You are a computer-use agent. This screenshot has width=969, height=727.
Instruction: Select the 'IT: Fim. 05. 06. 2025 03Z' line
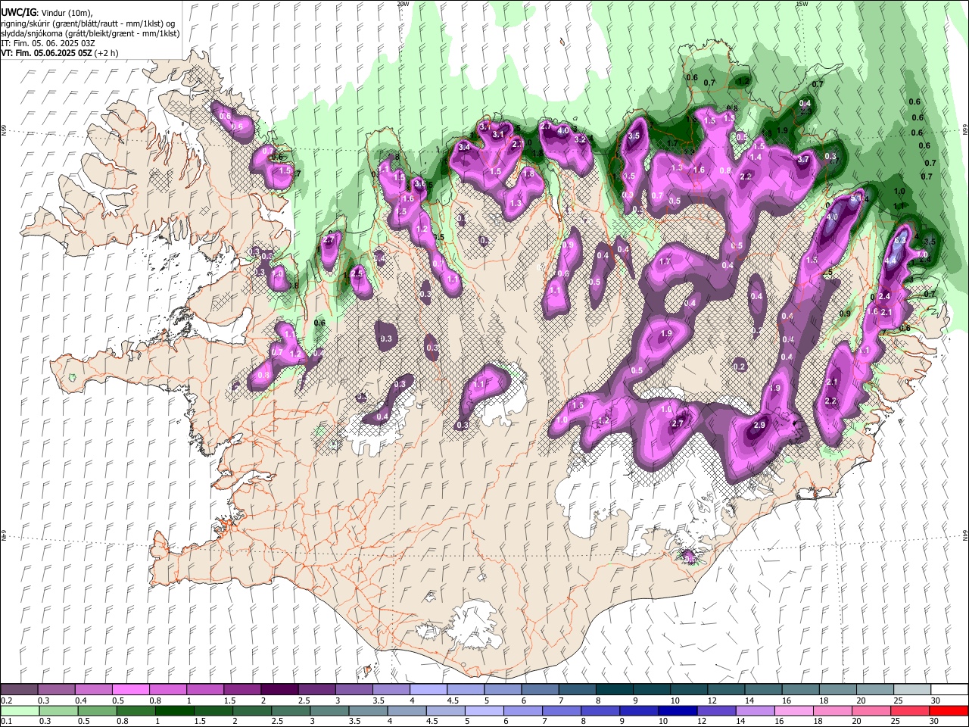[x=48, y=43]
